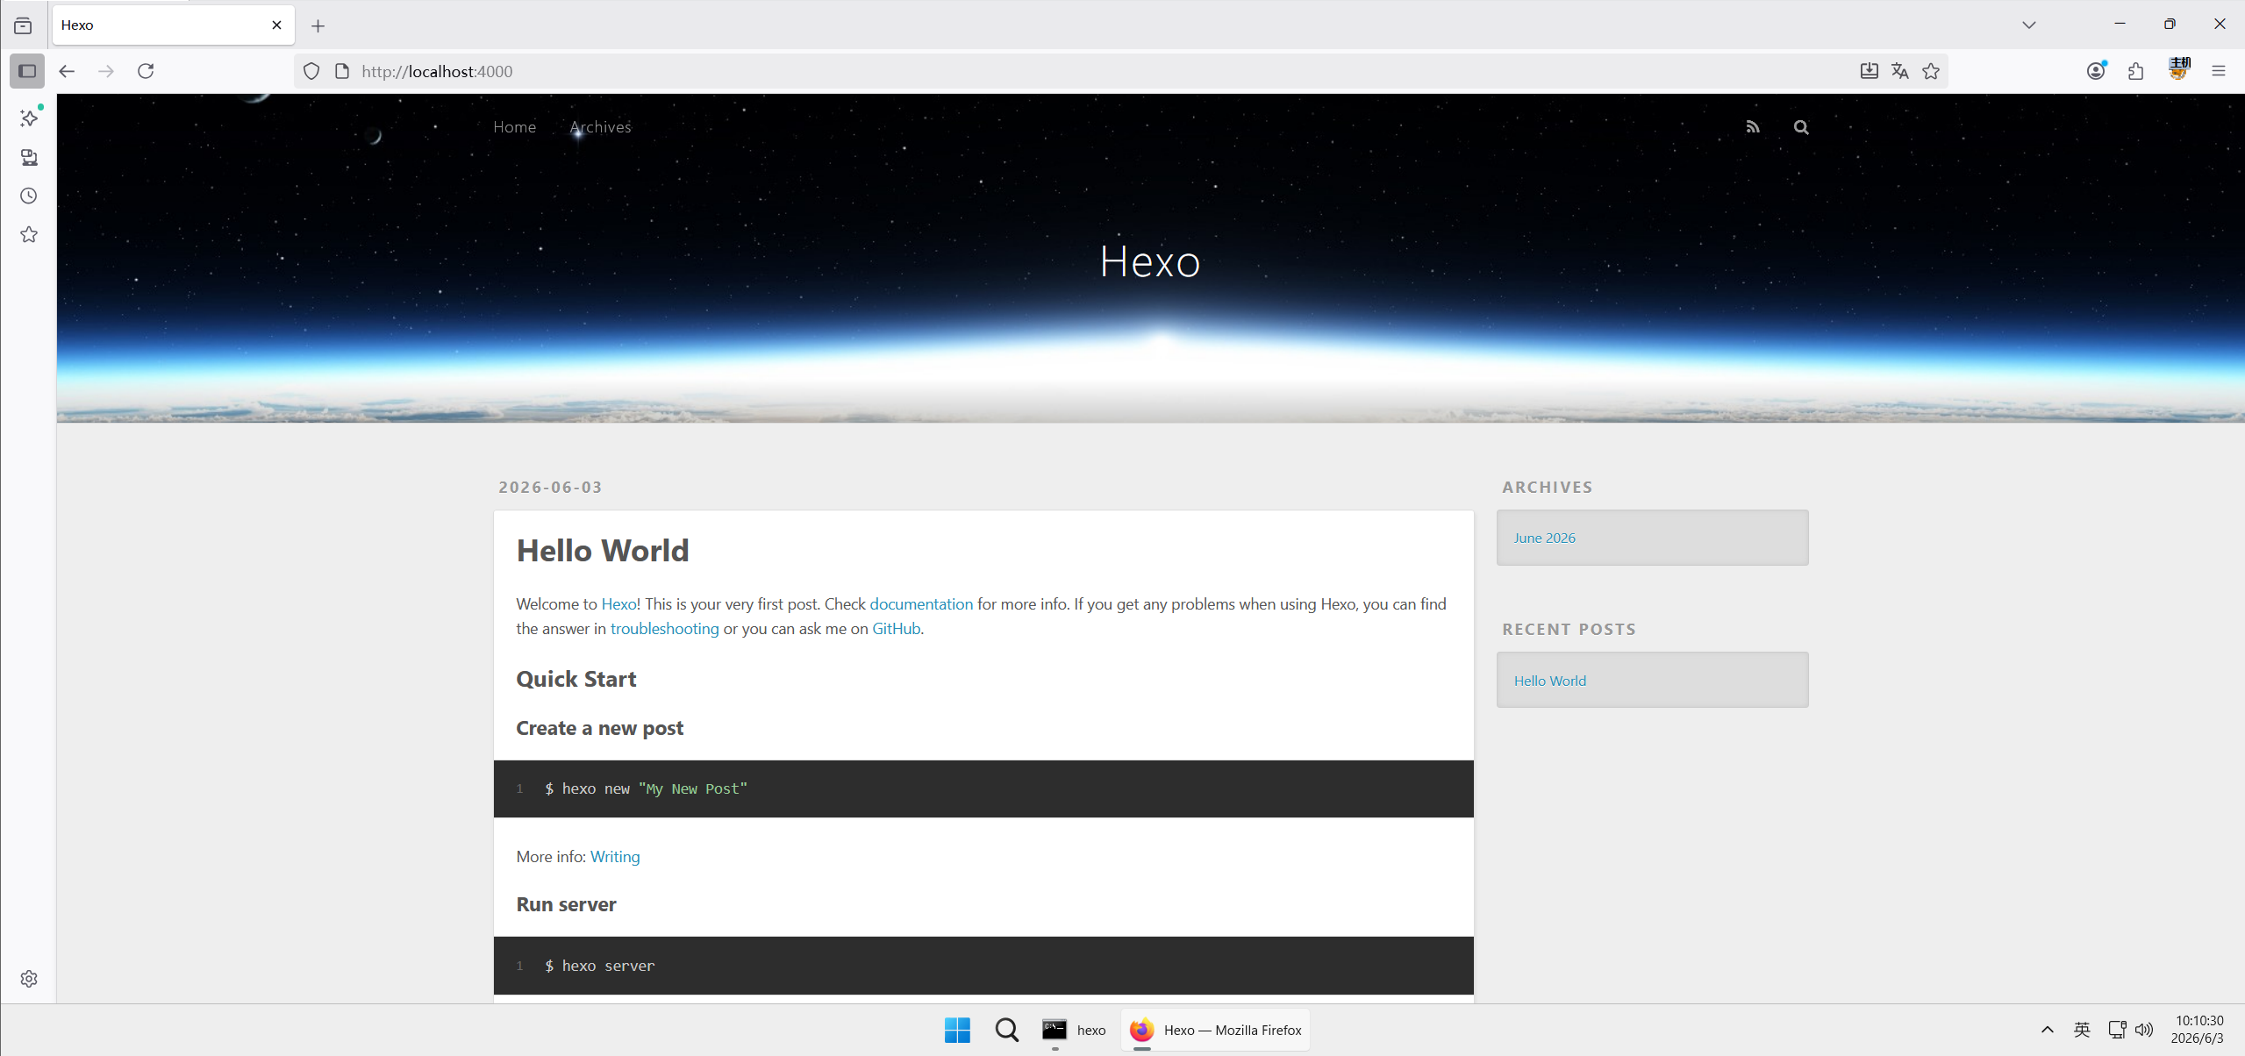
Task: Open History in the sidebar
Action: point(29,196)
